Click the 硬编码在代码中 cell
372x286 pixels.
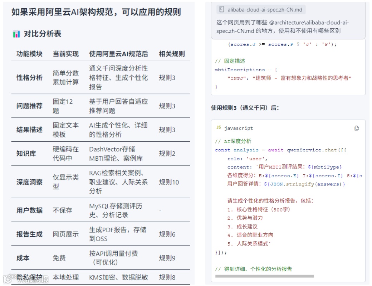tap(66, 154)
